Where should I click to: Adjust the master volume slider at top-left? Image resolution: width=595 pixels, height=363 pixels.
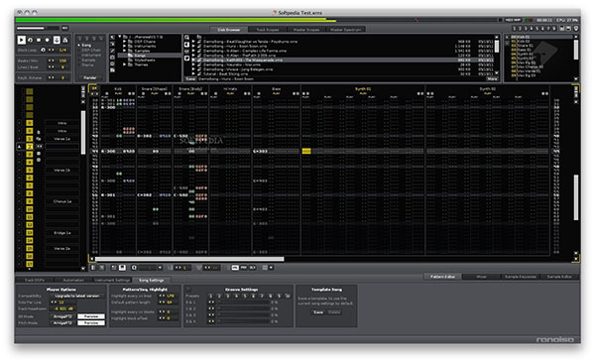(x=38, y=28)
